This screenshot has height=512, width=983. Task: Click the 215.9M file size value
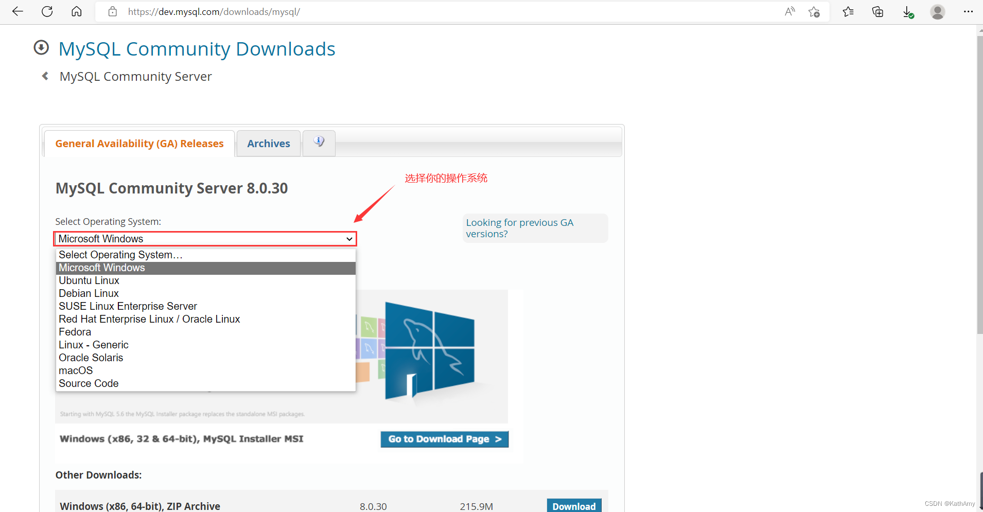(476, 506)
